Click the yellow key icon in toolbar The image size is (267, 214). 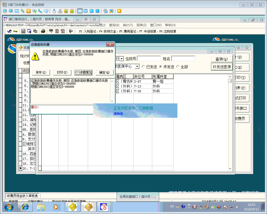[15, 31]
